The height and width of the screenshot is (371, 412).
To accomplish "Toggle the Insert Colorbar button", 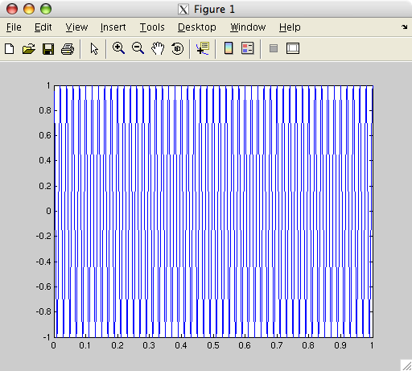I will tap(229, 48).
